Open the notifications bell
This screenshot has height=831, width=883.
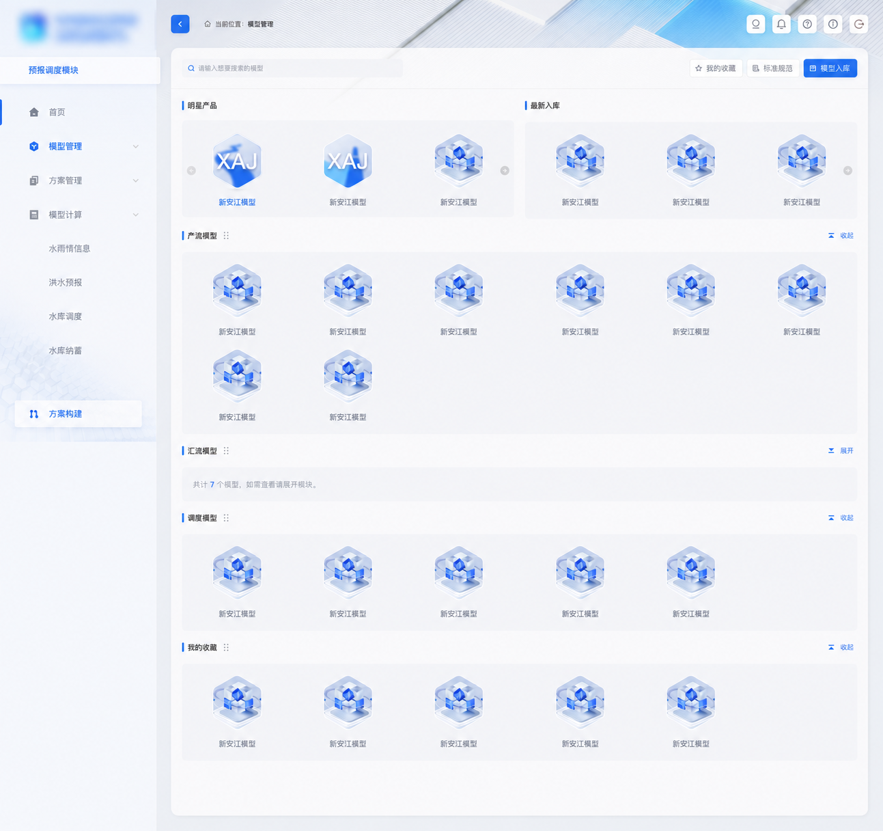781,24
